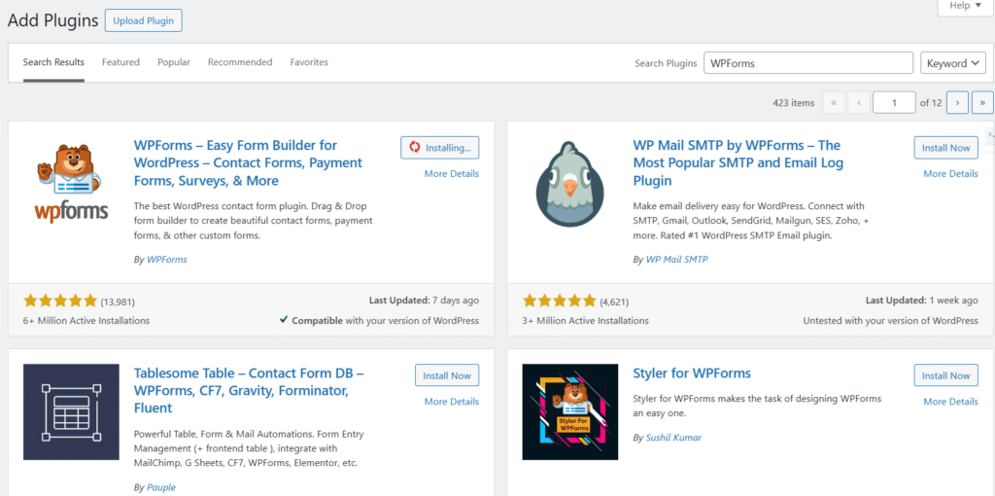Open More Details for WP Mail SMTP
Screen dimensions: 995x496
pyautogui.click(x=950, y=173)
